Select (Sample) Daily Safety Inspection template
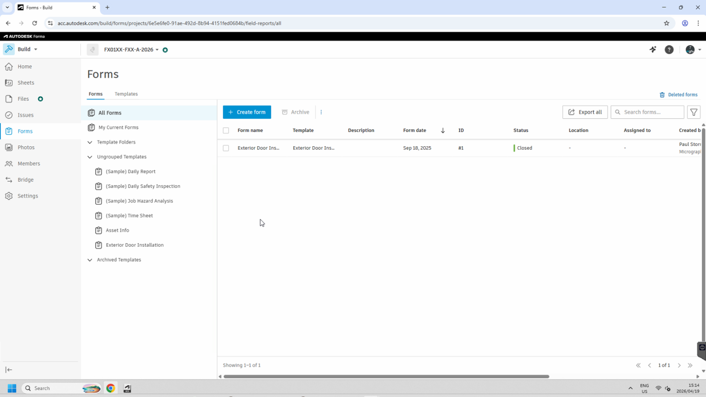 click(143, 186)
